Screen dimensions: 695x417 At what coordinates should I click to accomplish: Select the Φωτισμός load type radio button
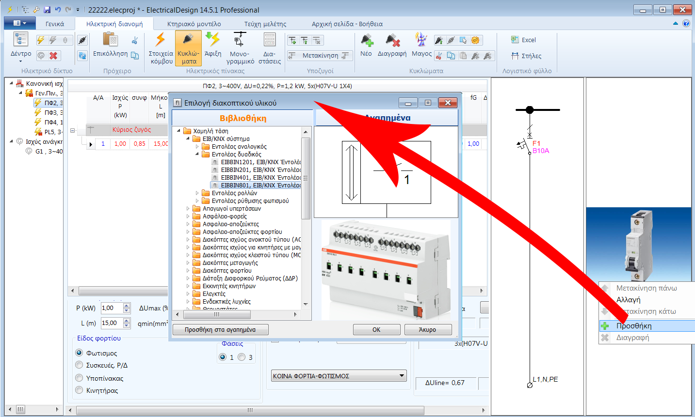pyautogui.click(x=79, y=353)
